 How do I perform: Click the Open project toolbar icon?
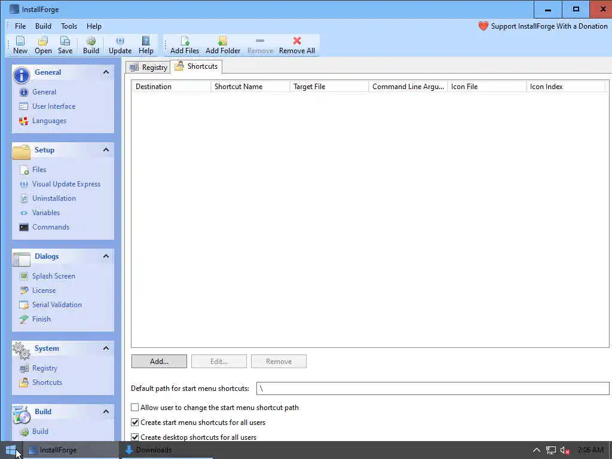pyautogui.click(x=43, y=45)
